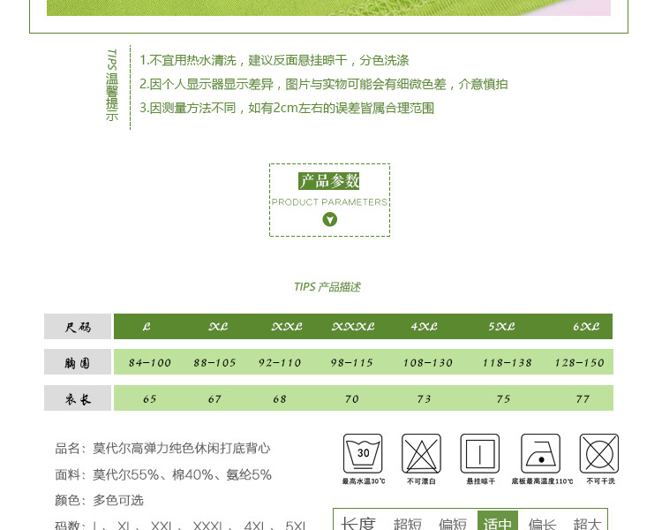Click tip 3 about 2cm measurement error
This screenshot has width=662, height=530.
pyautogui.click(x=287, y=108)
